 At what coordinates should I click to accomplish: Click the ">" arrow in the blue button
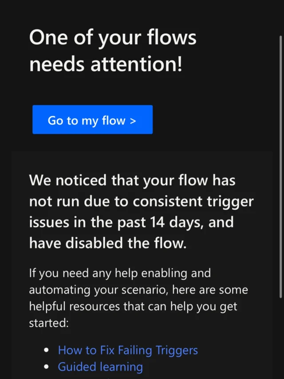133,120
